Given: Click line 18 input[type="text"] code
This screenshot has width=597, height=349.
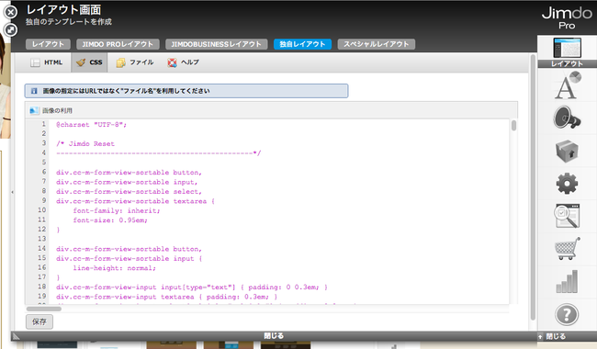Looking at the screenshot, I should point(192,287).
